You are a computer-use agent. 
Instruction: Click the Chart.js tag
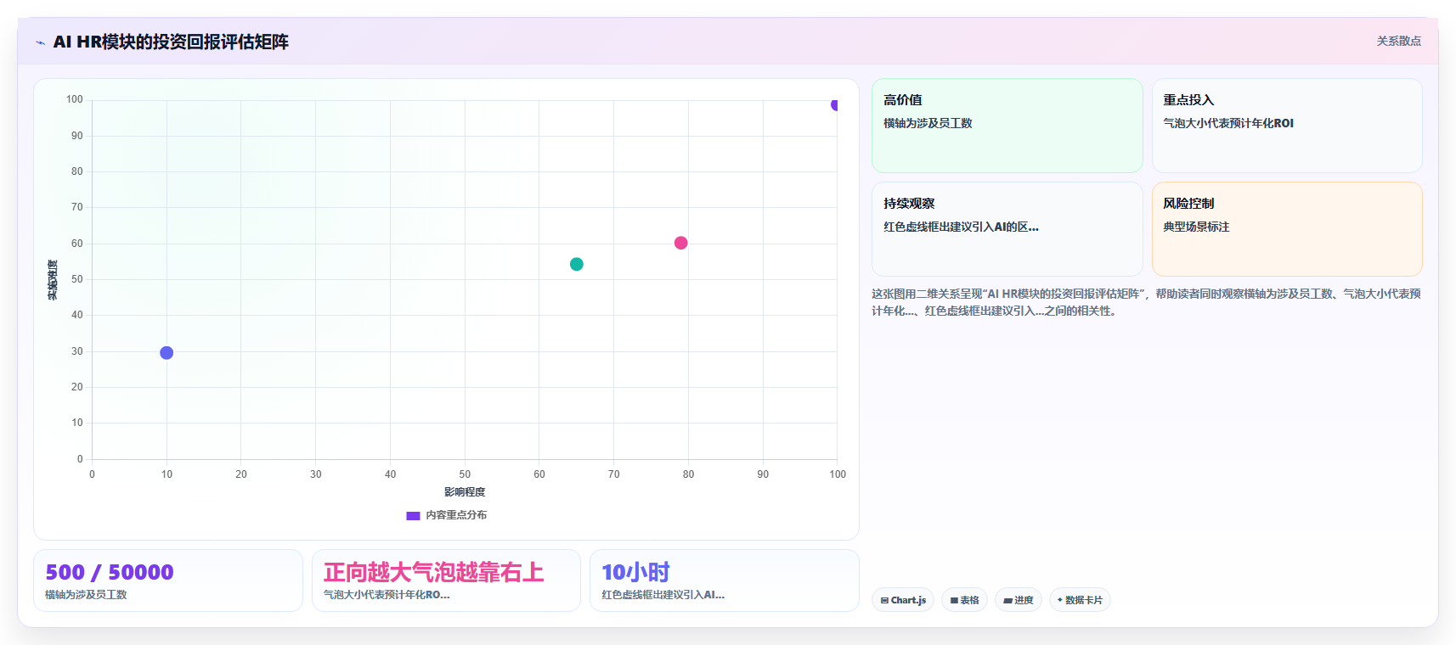point(903,600)
